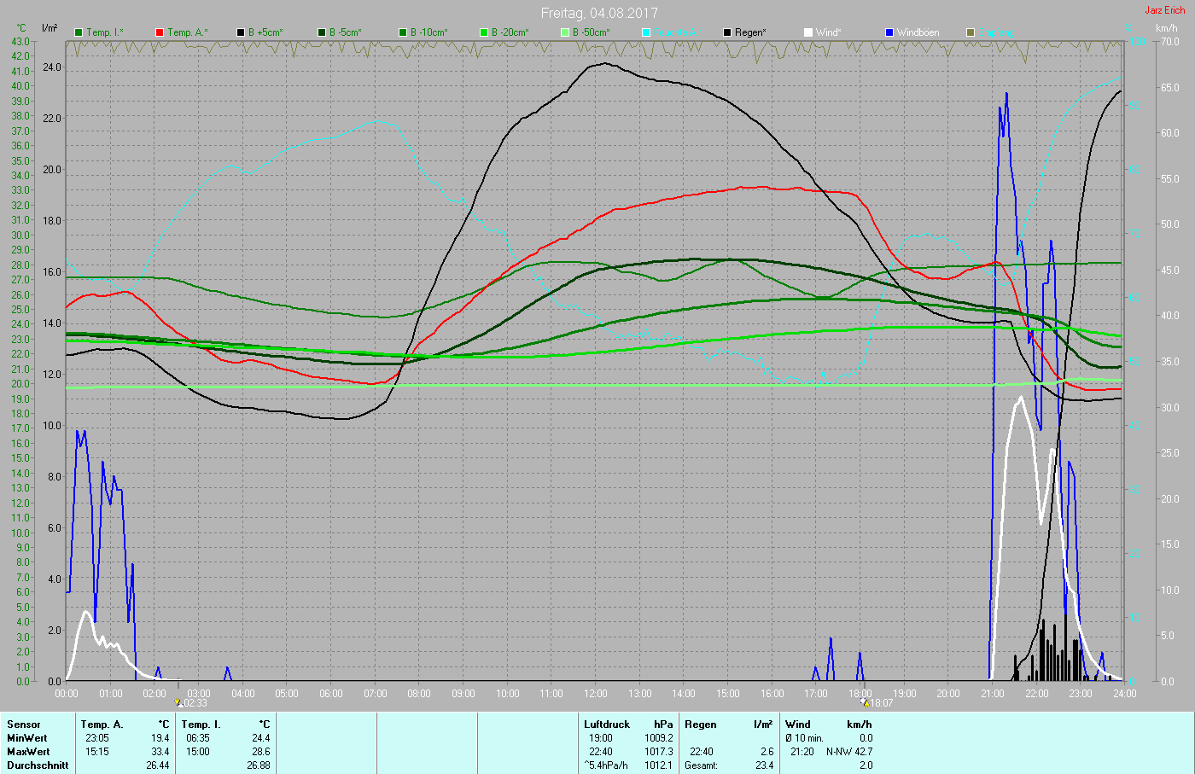Click the B -50cm light green legend square
The image size is (1195, 774).
(565, 32)
